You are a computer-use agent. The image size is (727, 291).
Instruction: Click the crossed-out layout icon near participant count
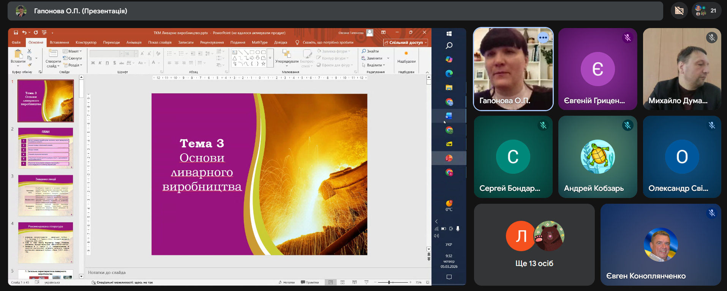[x=679, y=11]
